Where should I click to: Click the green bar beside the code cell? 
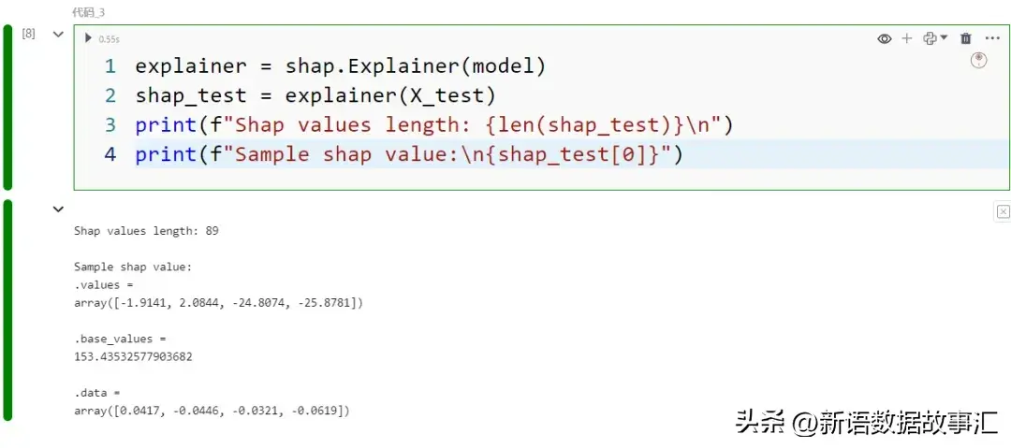pos(8,107)
